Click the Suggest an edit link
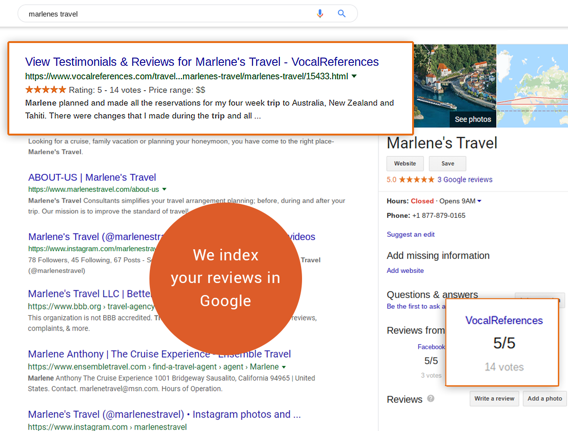 (411, 234)
